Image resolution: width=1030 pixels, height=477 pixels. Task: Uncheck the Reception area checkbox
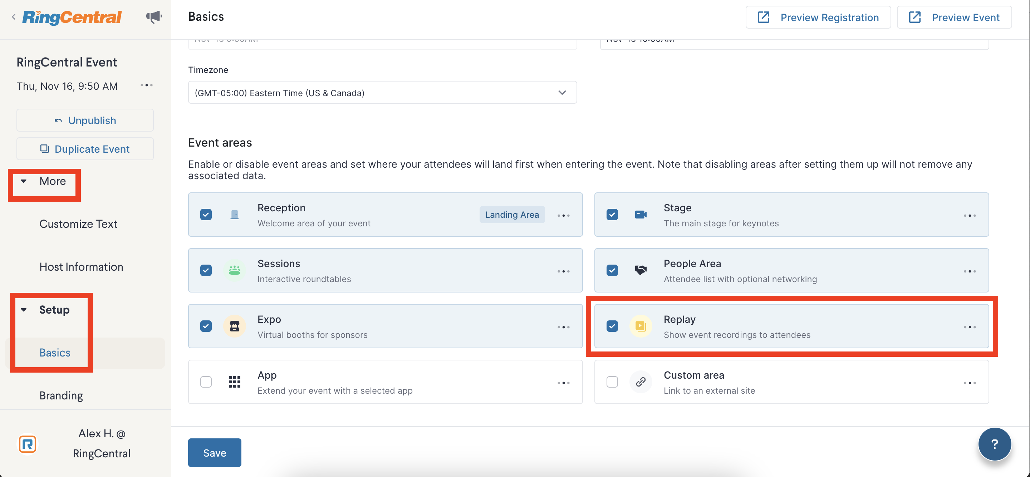pos(206,215)
